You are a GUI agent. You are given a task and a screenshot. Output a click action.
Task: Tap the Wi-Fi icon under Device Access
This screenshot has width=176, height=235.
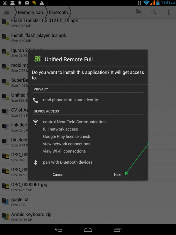click(35, 122)
